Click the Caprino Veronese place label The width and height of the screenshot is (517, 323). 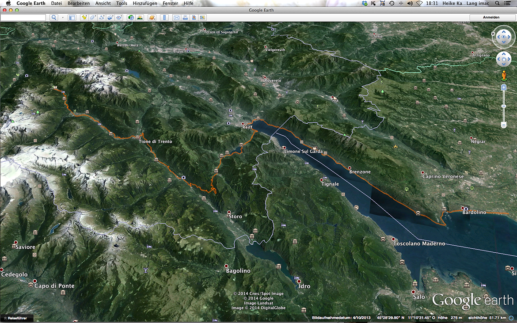coord(443,176)
